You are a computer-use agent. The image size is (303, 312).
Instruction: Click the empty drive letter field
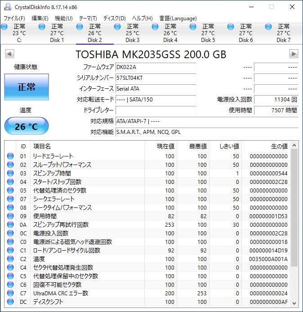[156, 110]
